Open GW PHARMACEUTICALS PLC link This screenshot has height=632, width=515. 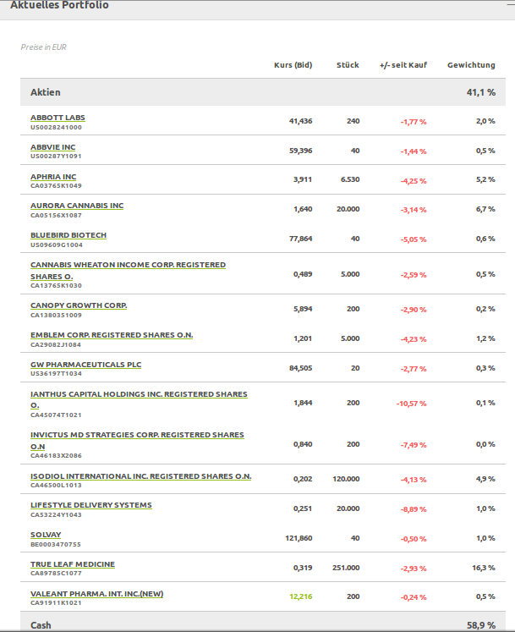[x=86, y=365]
